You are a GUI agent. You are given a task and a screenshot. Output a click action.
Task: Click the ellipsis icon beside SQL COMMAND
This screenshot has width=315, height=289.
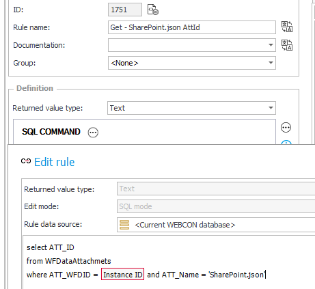tap(93, 132)
